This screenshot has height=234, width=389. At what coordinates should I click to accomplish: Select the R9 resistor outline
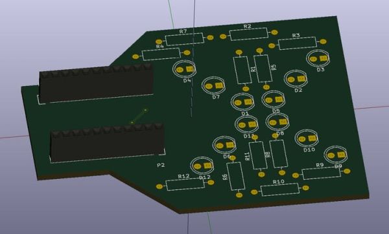pyautogui.click(x=322, y=173)
